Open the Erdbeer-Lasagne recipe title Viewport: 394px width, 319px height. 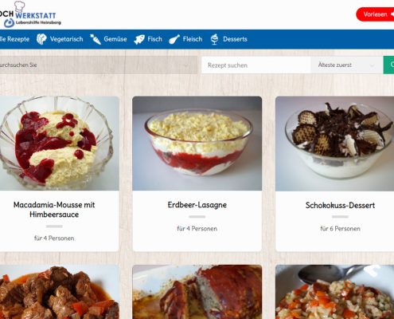[197, 205]
